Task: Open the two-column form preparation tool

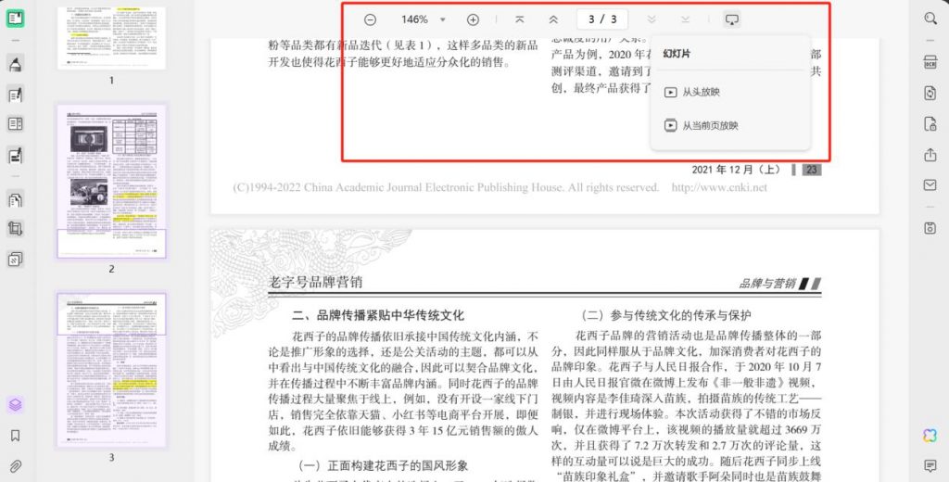Action: (x=15, y=124)
